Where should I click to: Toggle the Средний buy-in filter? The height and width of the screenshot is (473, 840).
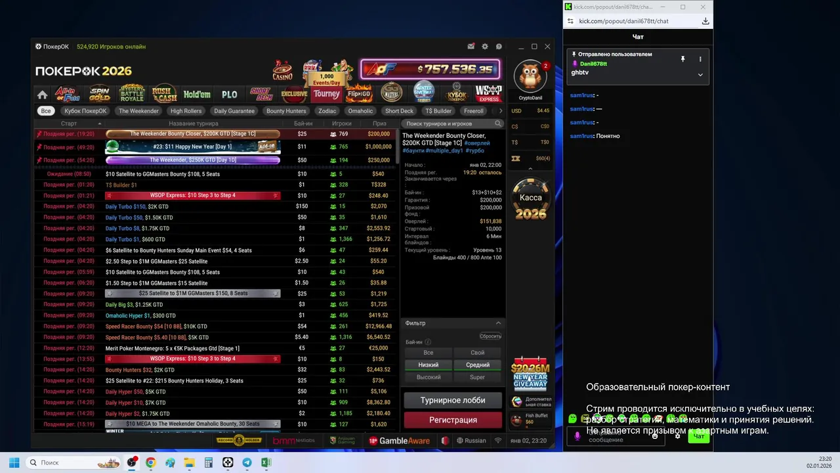coord(478,365)
